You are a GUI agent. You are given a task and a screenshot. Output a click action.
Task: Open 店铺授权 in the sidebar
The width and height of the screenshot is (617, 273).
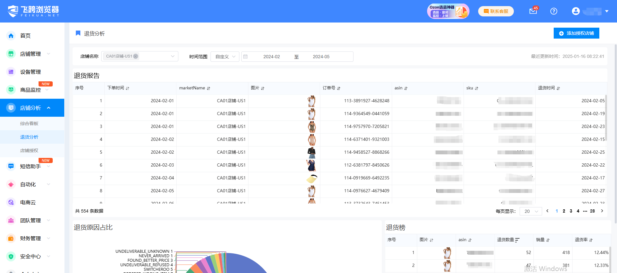(29, 150)
